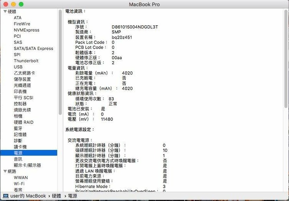Click the hardware revision value 00aa
Image resolution: width=289 pixels, height=201 pixels.
pos(117,58)
